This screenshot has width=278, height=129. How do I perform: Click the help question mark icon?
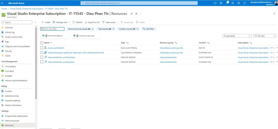point(239,3)
